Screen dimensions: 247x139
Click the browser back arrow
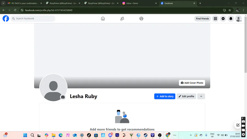pos(4,10)
